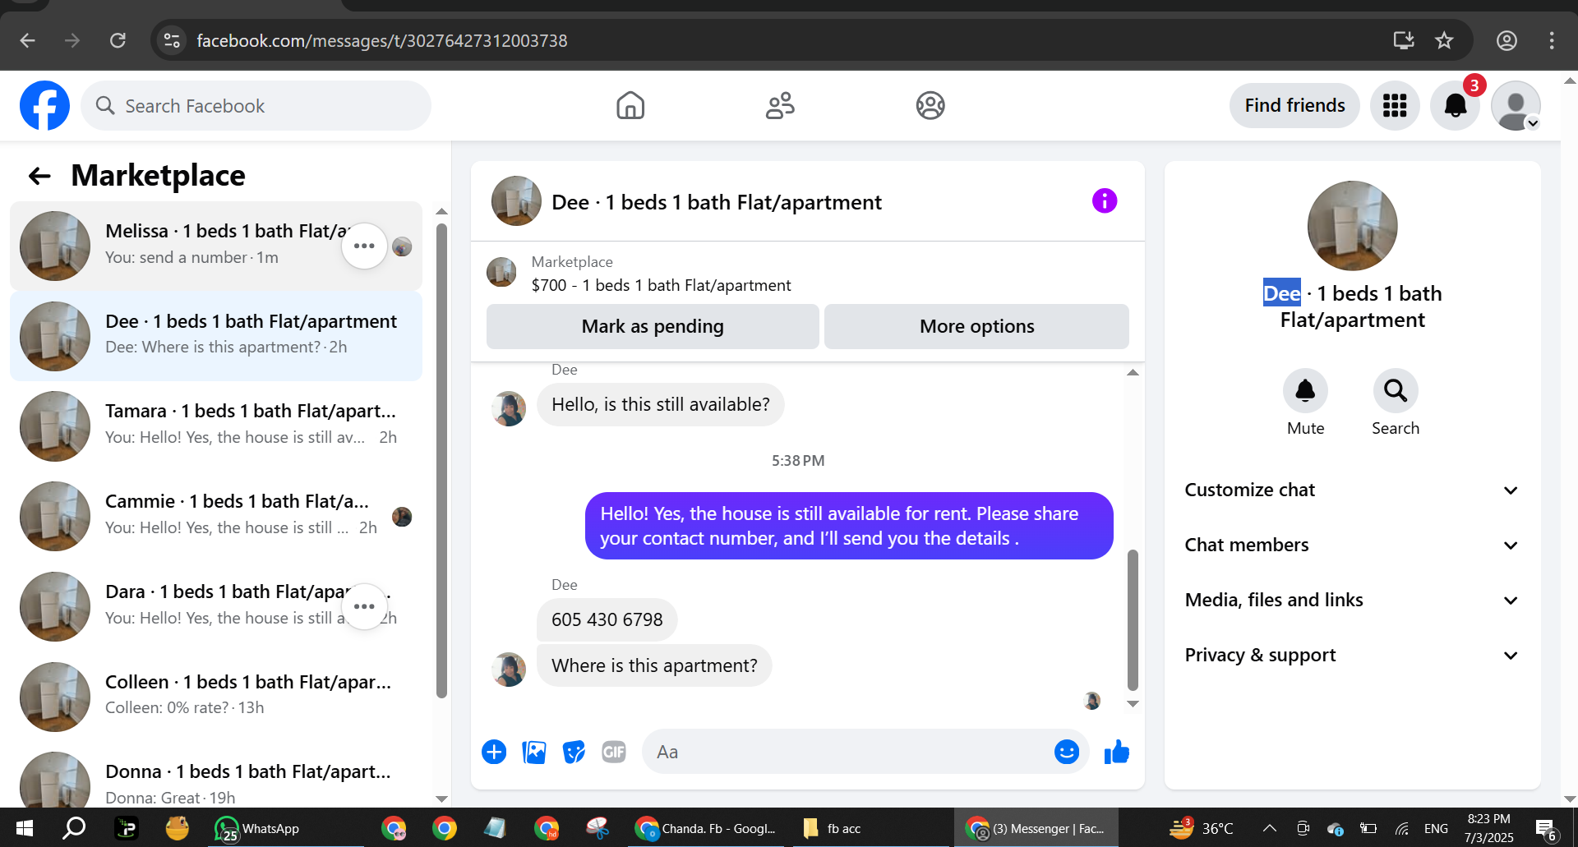
Task: Open Windows taskbar search
Action: click(74, 828)
